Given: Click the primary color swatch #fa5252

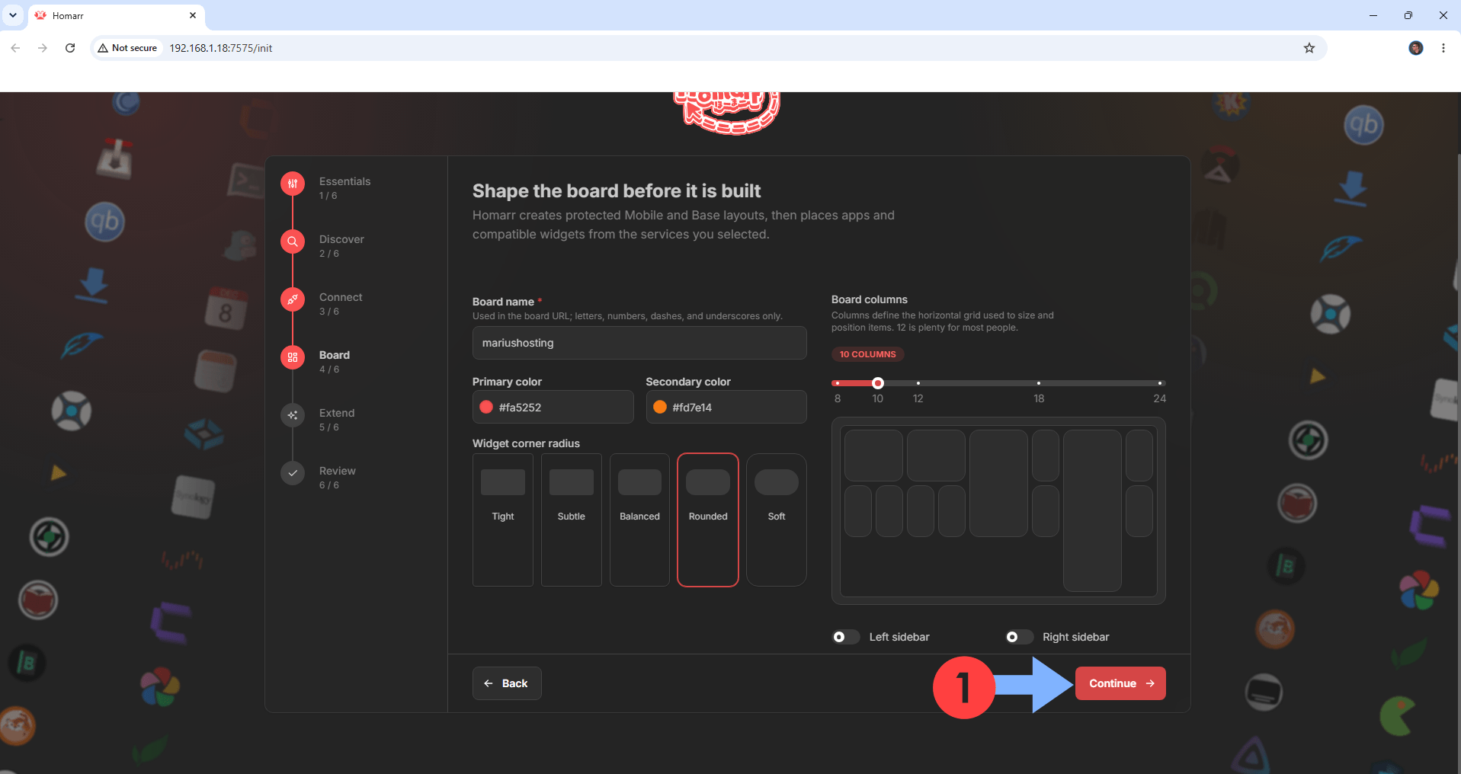Looking at the screenshot, I should coord(486,407).
